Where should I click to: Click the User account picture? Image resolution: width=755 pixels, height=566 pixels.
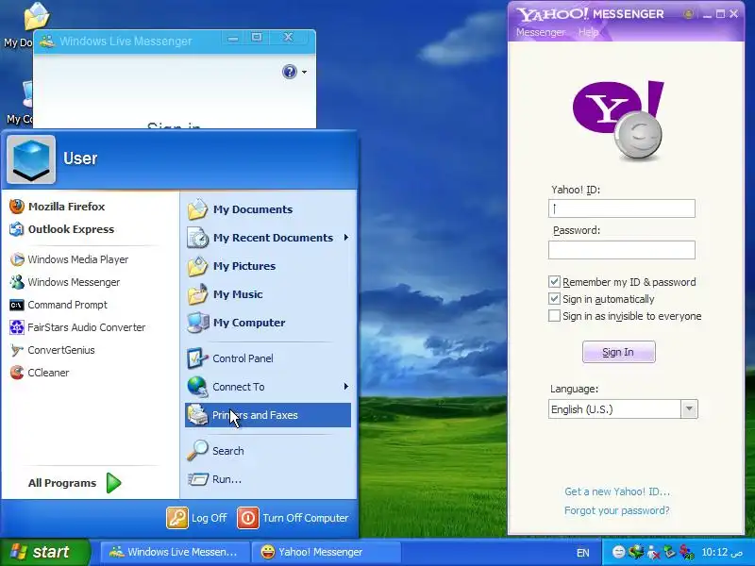(x=31, y=159)
